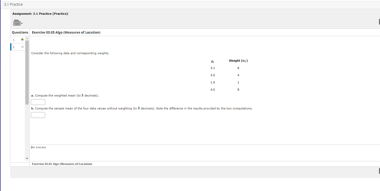Click the scrollbar down arrow in questions pane
The width and height of the screenshot is (380, 191).
27,158
